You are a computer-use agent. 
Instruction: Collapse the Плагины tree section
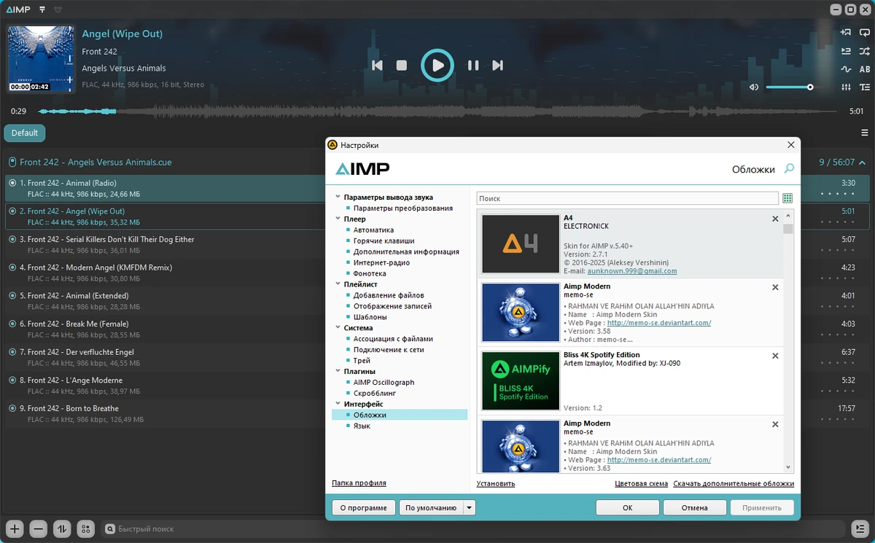point(338,372)
